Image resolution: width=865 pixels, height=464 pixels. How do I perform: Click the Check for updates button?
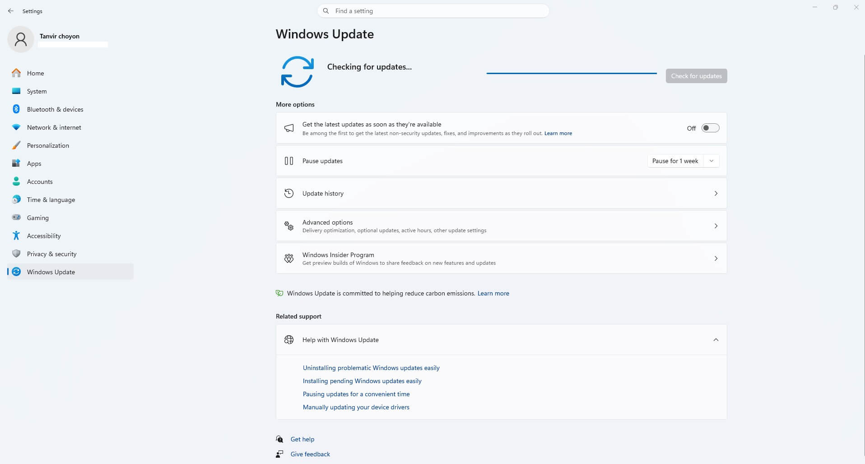(696, 76)
